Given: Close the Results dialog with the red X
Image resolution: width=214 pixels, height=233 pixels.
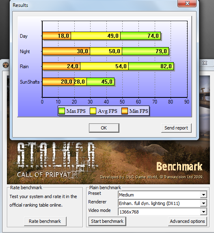Looking at the screenshot, I should 187,3.
